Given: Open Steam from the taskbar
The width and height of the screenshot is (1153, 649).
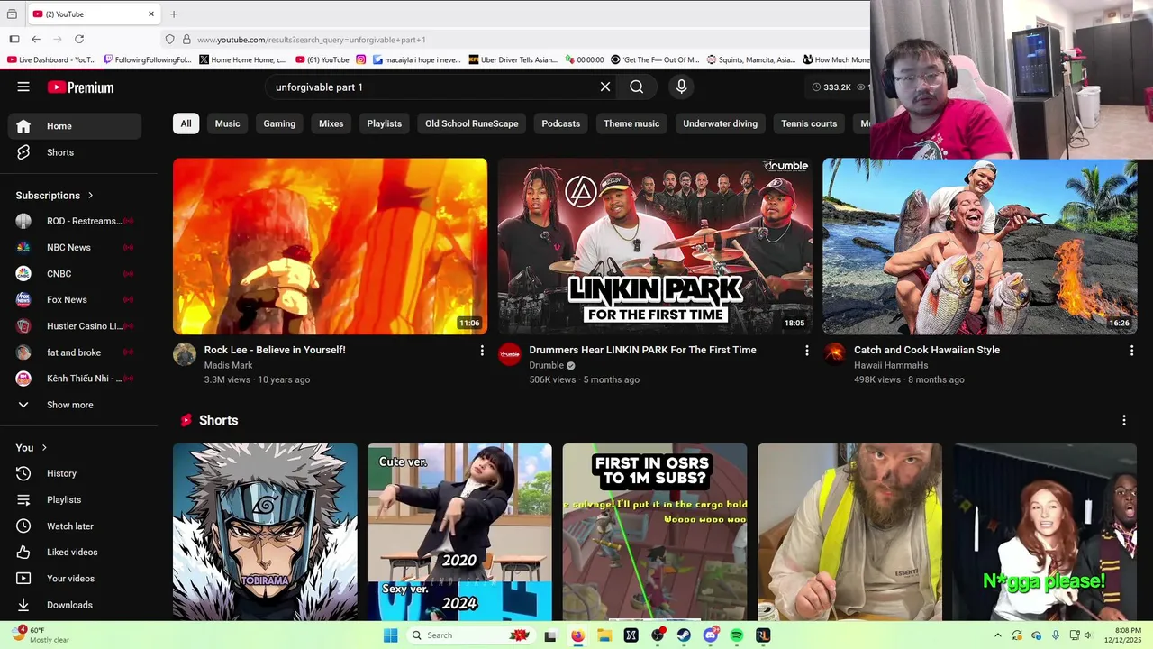Looking at the screenshot, I should [x=684, y=635].
